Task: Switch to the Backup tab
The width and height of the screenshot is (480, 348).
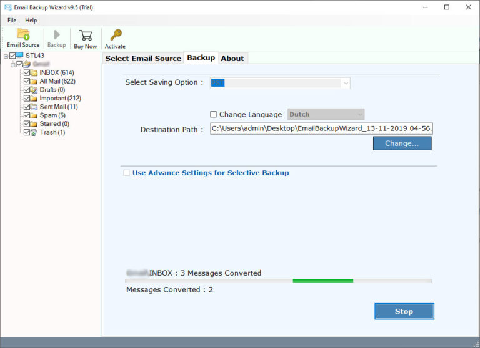Action: (x=201, y=58)
